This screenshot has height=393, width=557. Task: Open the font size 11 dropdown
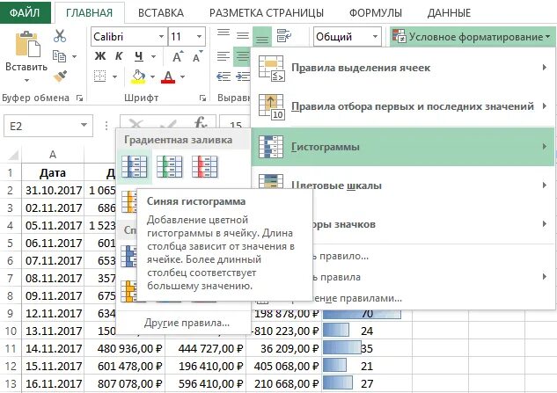tap(199, 37)
